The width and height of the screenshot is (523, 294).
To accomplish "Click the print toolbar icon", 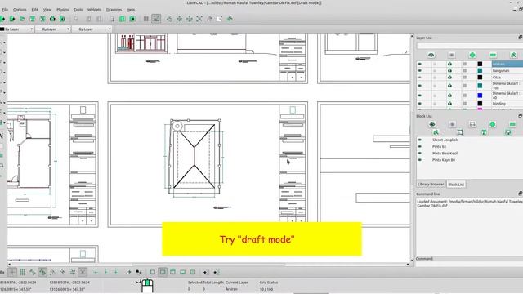I will tap(52, 19).
